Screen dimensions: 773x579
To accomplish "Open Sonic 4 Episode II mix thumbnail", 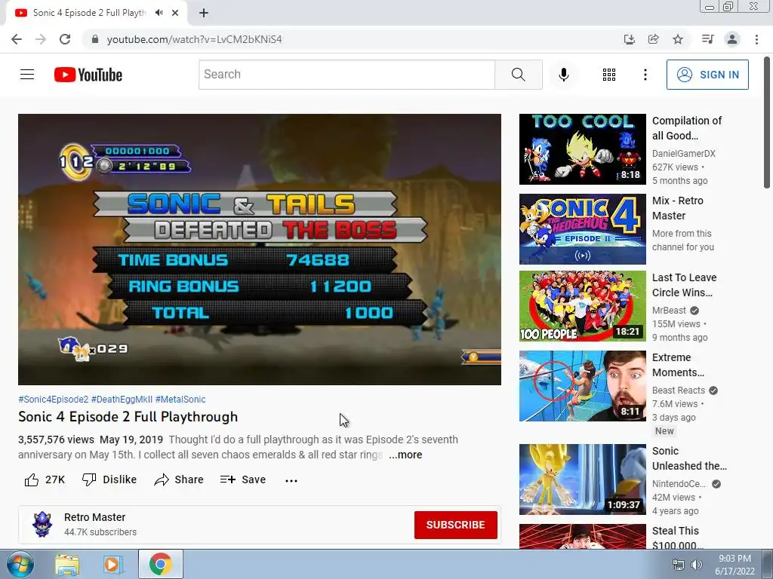I will pyautogui.click(x=582, y=229).
